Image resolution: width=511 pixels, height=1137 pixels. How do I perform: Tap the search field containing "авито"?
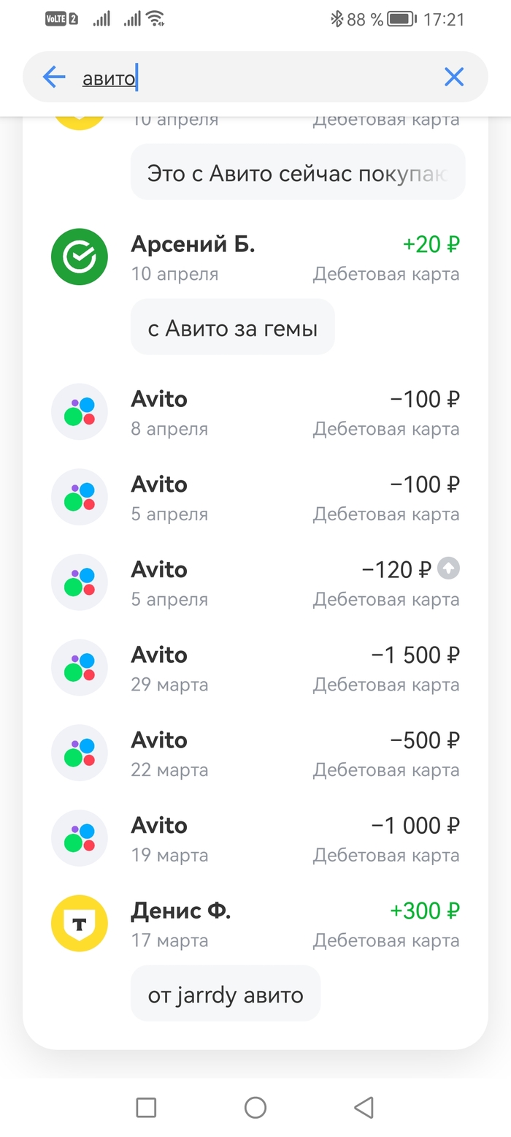click(248, 77)
